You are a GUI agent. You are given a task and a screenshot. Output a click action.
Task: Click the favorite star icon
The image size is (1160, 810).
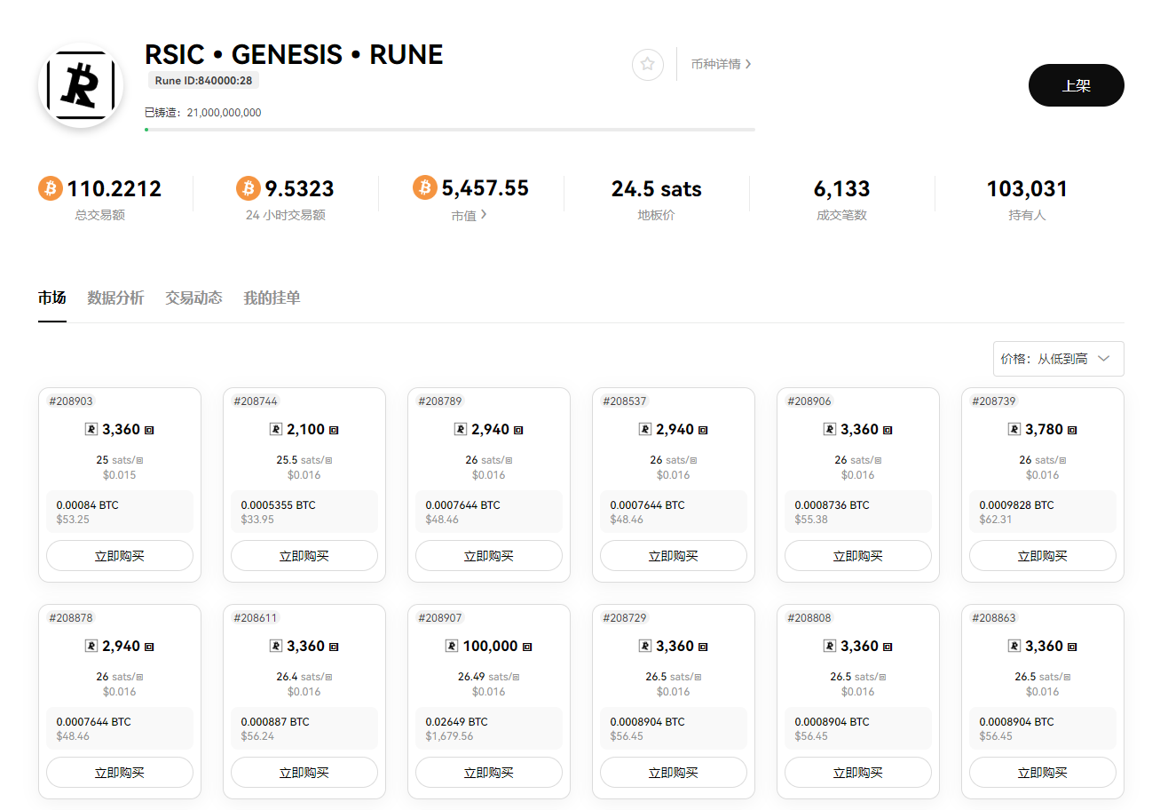[648, 64]
